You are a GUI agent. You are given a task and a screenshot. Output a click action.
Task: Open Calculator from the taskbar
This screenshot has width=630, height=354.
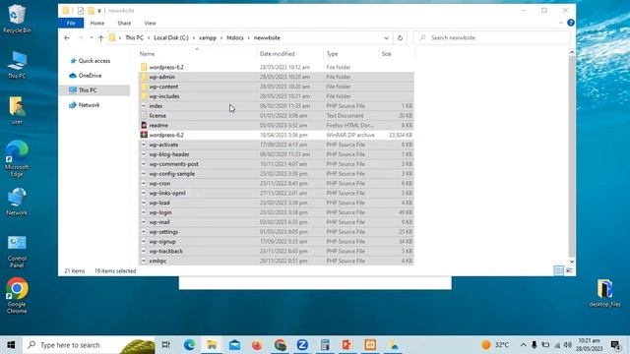tap(325, 345)
